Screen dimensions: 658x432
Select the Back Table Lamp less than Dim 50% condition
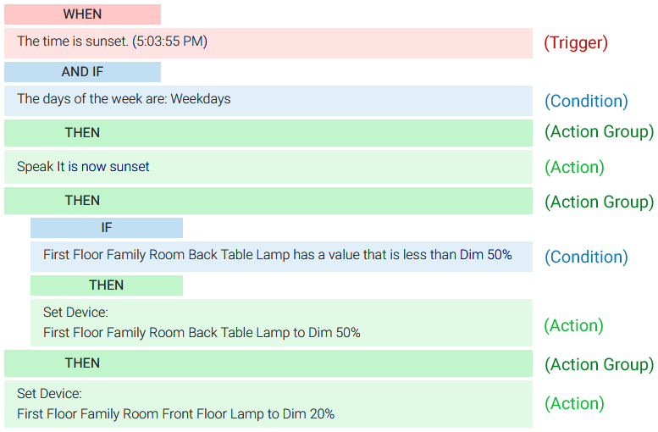281,255
